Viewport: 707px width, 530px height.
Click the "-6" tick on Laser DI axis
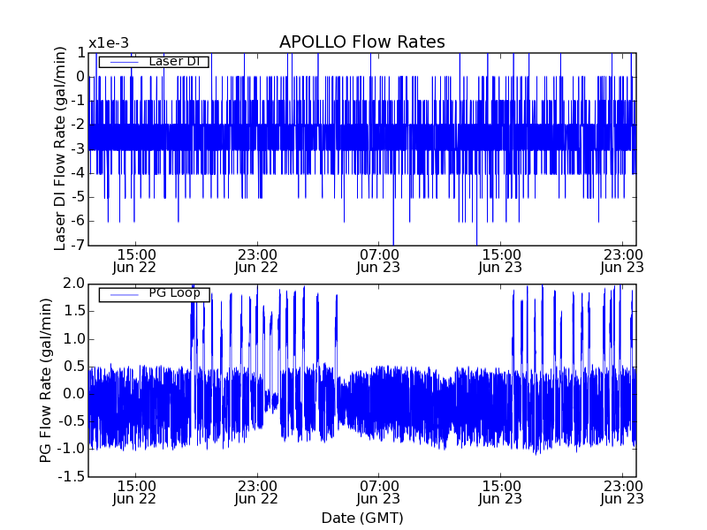(x=77, y=222)
